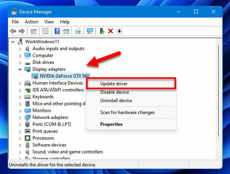Viewport: 230px width, 174px height.
Task: Expand the Processors chevron
Action: coord(20,138)
